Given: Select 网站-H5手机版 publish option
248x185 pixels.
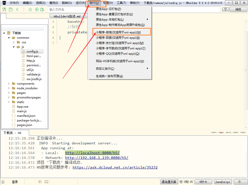Looking at the screenshot, I should tap(120, 61).
